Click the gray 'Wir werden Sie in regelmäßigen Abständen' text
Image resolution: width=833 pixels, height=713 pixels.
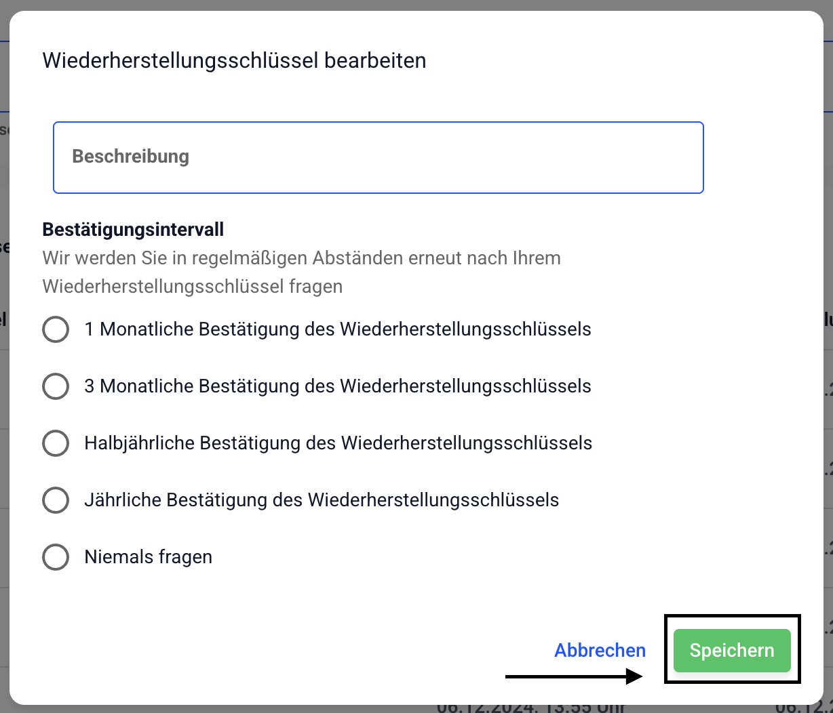pyautogui.click(x=301, y=258)
